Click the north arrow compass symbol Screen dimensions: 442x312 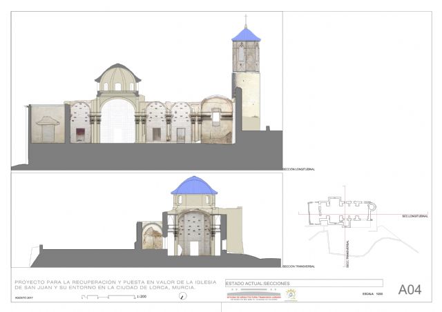coord(182,297)
